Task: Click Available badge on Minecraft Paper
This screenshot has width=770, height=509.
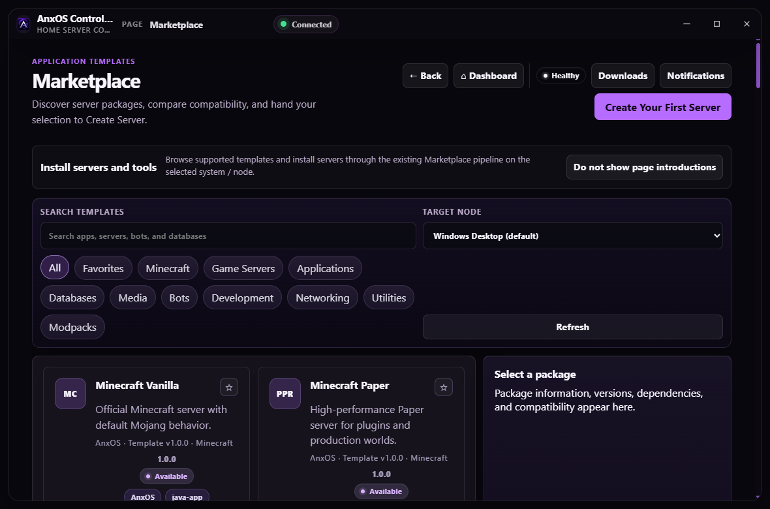Action: click(x=381, y=491)
